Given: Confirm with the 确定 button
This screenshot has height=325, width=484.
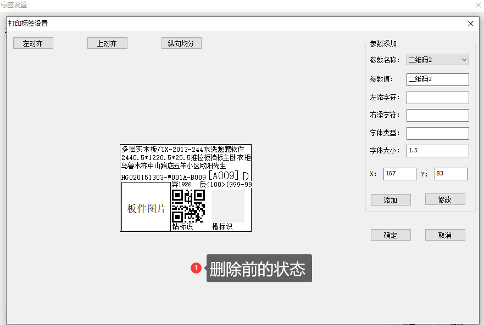Looking at the screenshot, I should point(391,235).
